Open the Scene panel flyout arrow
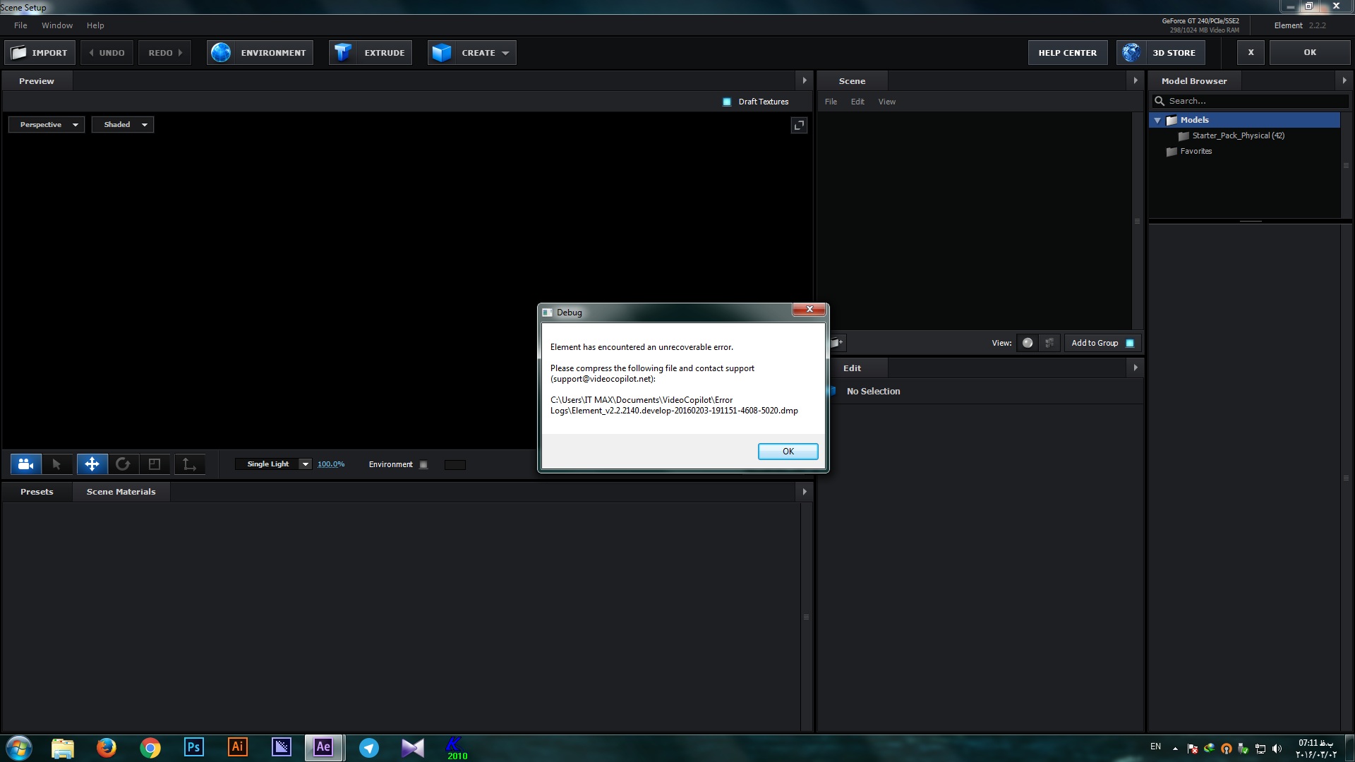 coord(1136,80)
